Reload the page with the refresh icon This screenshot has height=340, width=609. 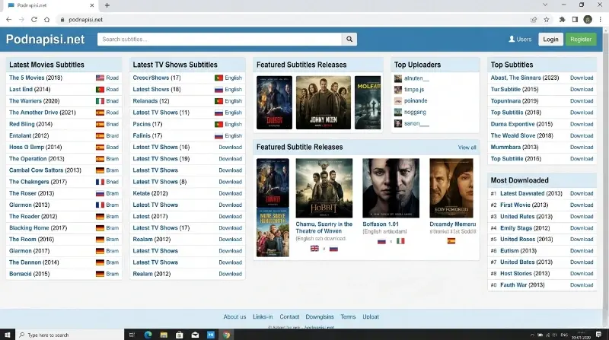tap(34, 20)
